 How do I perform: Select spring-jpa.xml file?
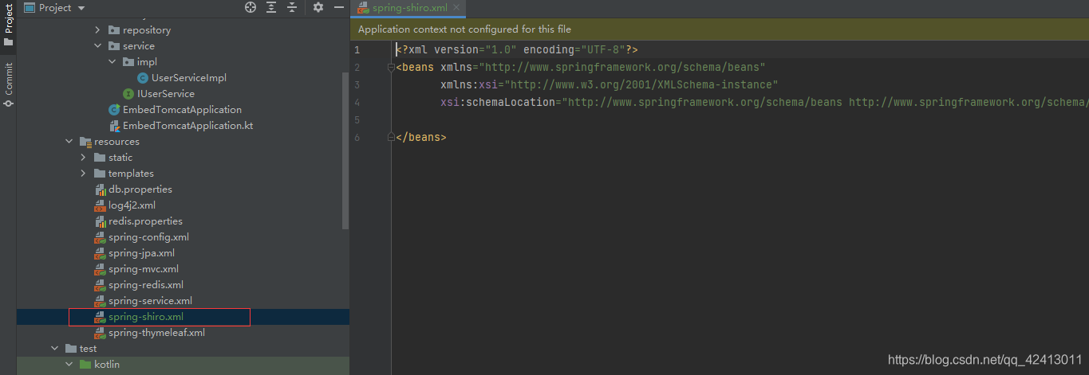[x=141, y=252]
